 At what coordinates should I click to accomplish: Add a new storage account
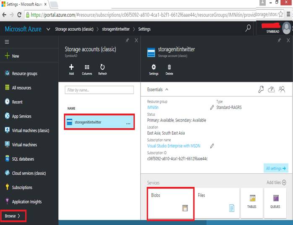71,69
